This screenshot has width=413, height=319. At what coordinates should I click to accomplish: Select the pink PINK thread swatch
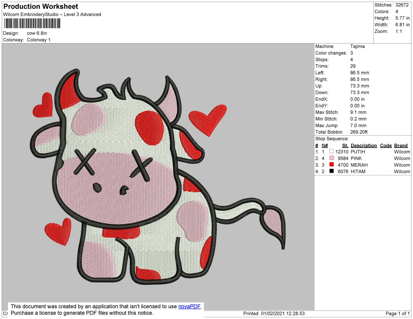[x=332, y=158]
